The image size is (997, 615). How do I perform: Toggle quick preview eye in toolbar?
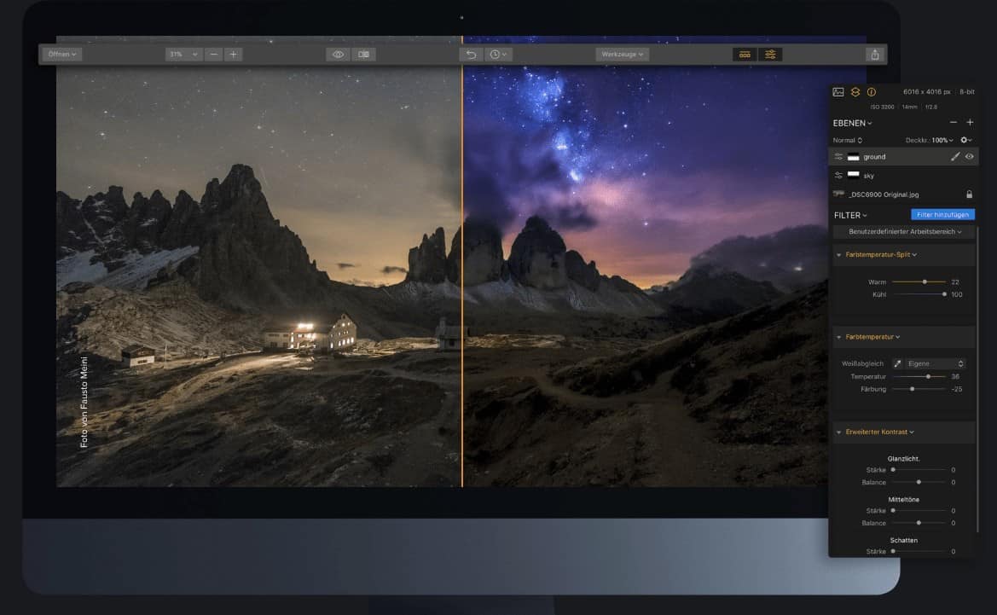point(338,55)
